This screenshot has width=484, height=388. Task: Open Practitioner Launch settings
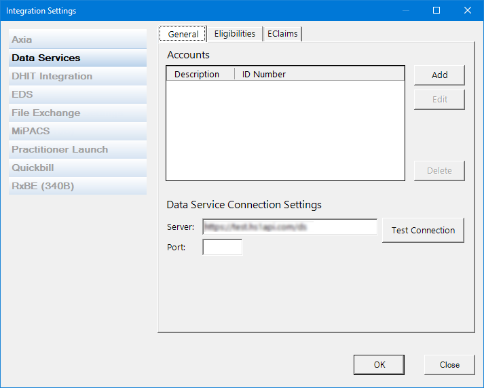tap(77, 149)
